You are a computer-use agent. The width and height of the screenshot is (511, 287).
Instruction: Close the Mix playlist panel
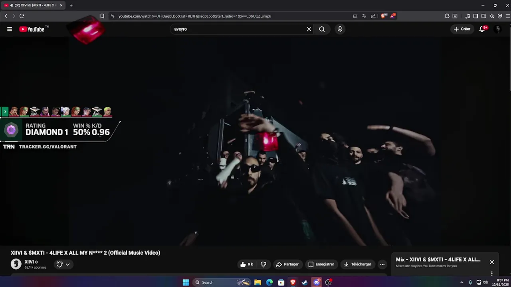pos(492,262)
